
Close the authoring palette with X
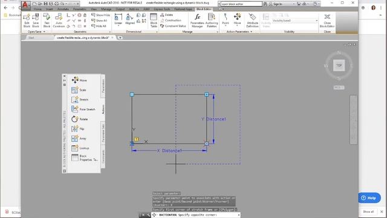pos(65,76)
